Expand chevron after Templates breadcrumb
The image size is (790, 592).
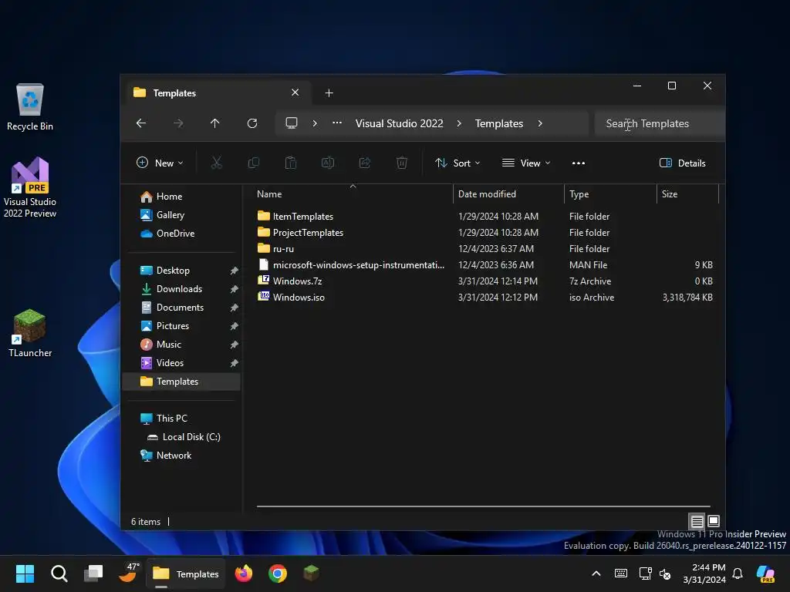click(x=540, y=123)
